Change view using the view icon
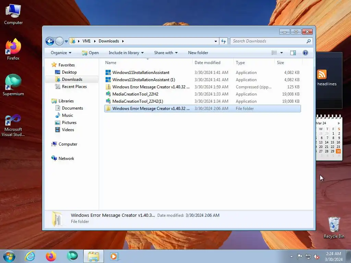The height and width of the screenshot is (263, 351). pos(274,53)
